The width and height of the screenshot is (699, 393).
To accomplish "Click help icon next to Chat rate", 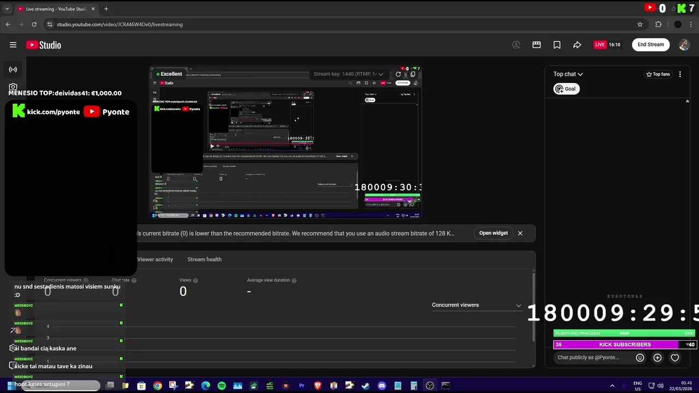I will click(134, 281).
